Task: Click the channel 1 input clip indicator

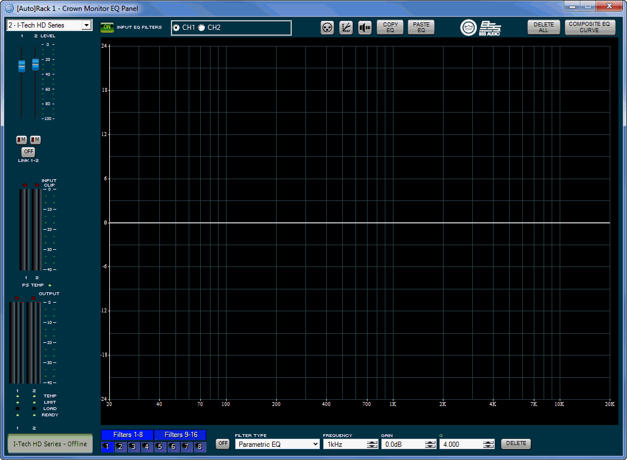Action: click(x=25, y=185)
